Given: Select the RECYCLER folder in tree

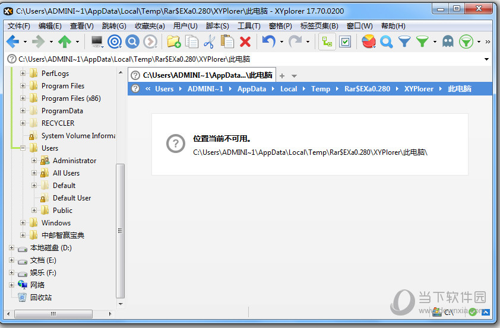Looking at the screenshot, I should 58,123.
